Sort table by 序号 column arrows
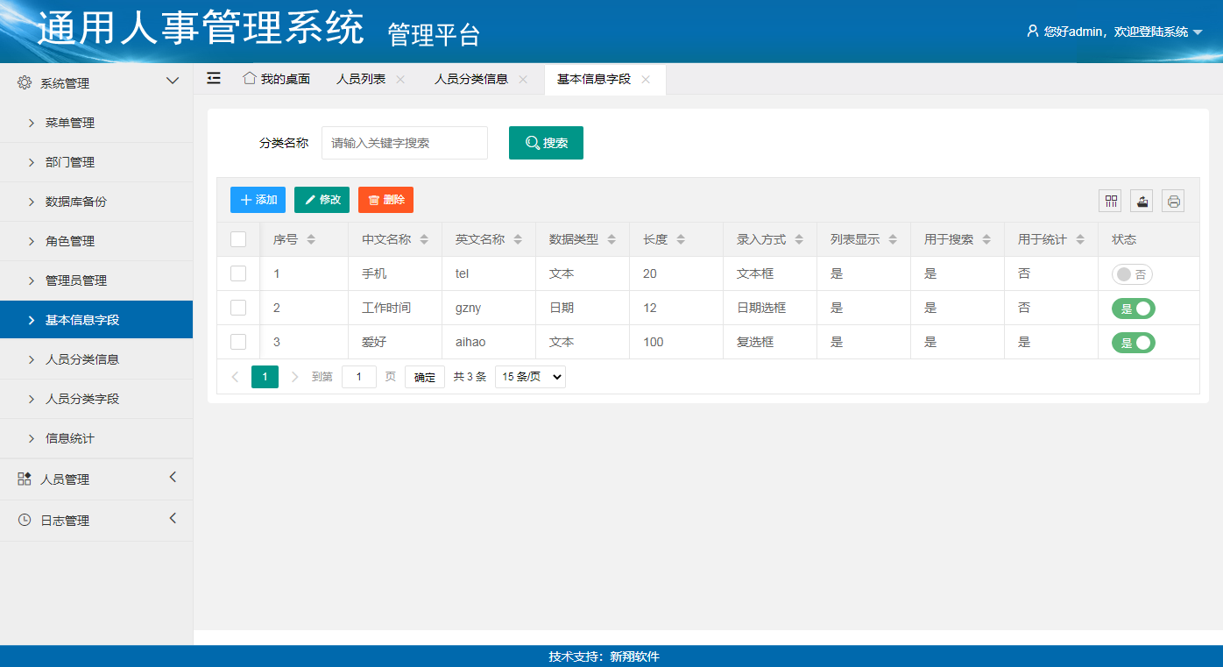1223x667 pixels. point(311,239)
